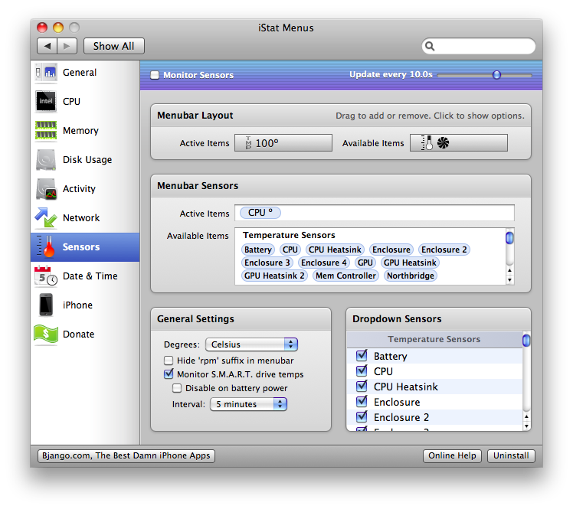Click Dropdown Sensors scrollbar down arrow
This screenshot has width=573, height=509.
(526, 426)
